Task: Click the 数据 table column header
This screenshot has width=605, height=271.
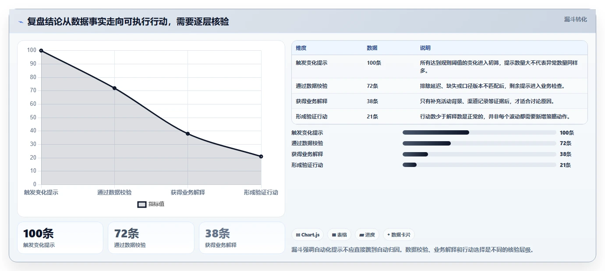Action: [x=372, y=48]
